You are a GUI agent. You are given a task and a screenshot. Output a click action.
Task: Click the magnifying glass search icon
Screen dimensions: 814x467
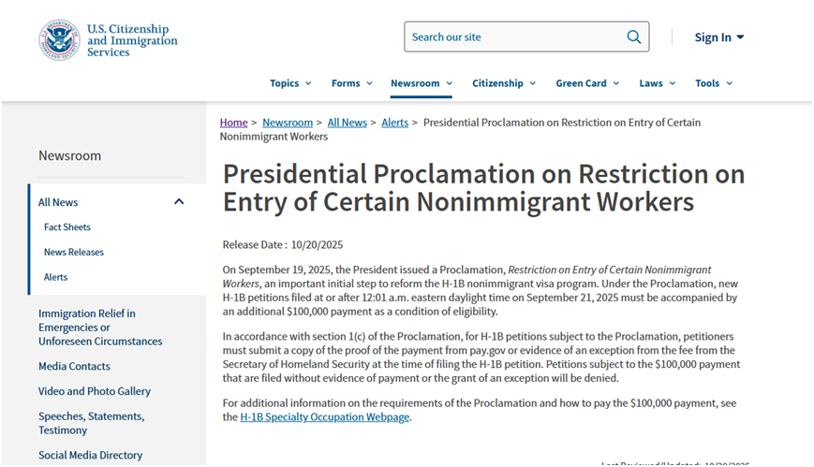coord(634,37)
